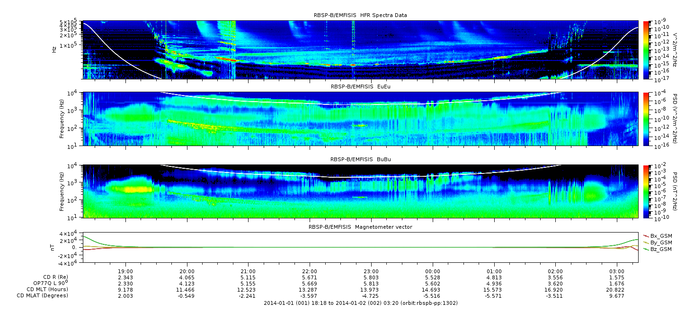Click the 19:00 time axis label
Viewport: 685px width, 311px height.
(125, 271)
